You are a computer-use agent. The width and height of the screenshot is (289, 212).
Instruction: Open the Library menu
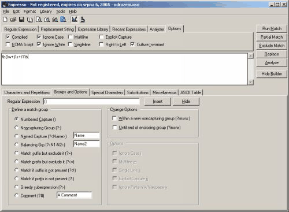[46, 12]
